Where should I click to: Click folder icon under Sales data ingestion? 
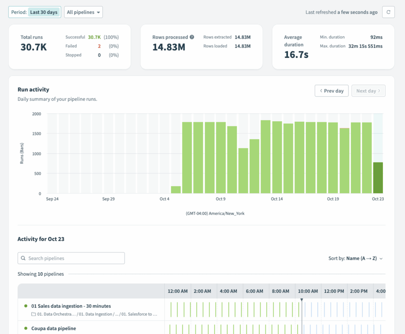(34, 314)
